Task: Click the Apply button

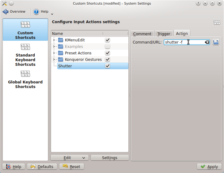Action: [x=209, y=167]
